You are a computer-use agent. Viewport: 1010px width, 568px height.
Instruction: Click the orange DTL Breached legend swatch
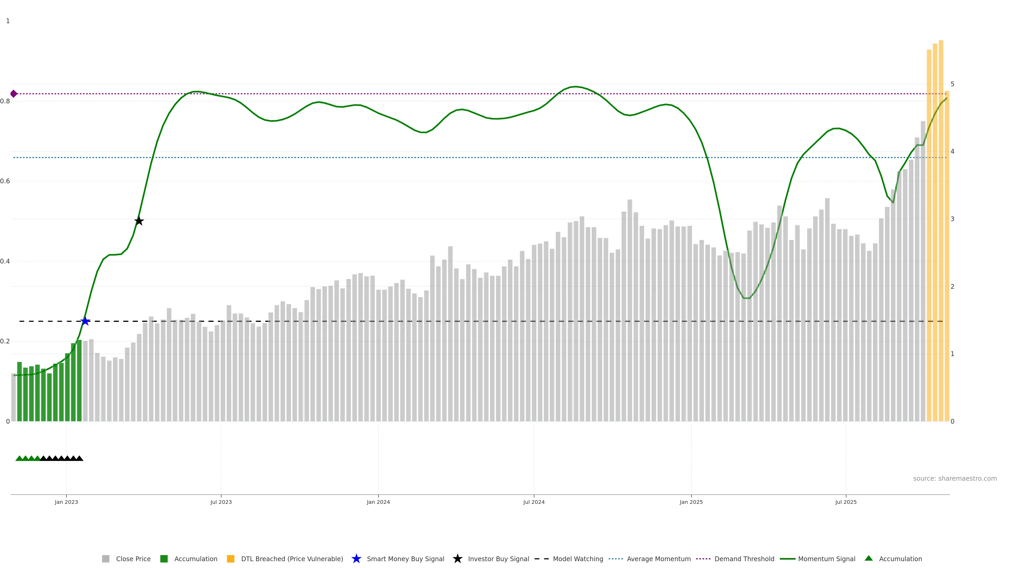(x=231, y=559)
